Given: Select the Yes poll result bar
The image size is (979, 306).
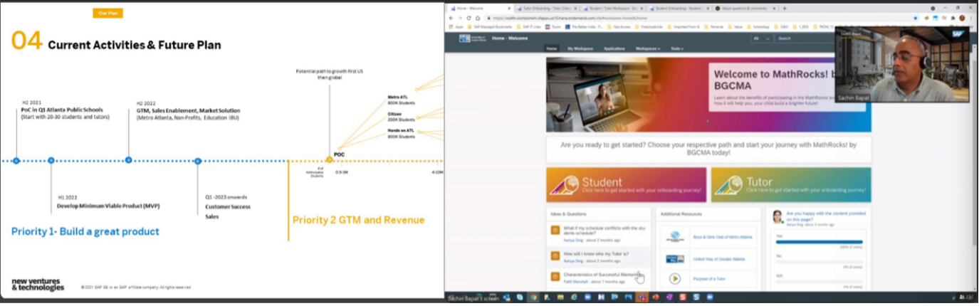Looking at the screenshot, I should coord(819,242).
